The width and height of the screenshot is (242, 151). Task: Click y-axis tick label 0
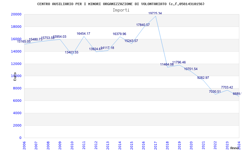tap(20, 138)
